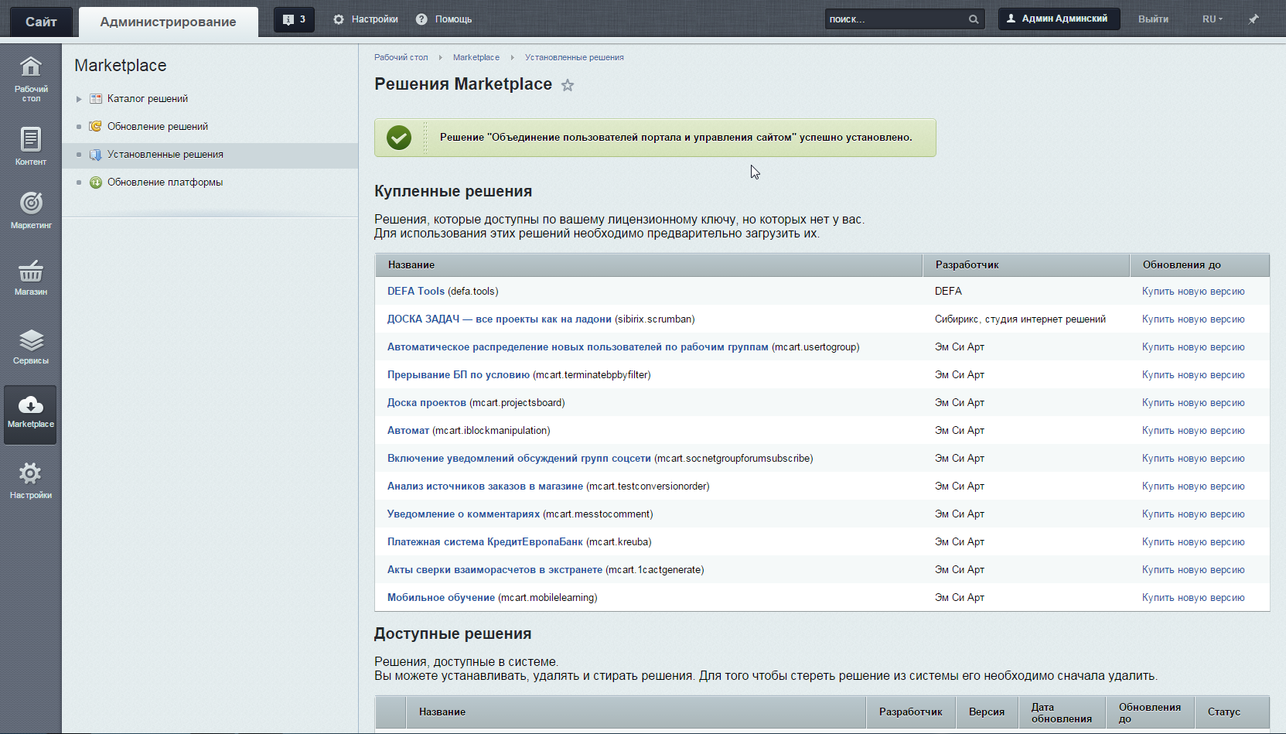Open the Настройки sidebar section
The height and width of the screenshot is (734, 1286).
coord(31,481)
